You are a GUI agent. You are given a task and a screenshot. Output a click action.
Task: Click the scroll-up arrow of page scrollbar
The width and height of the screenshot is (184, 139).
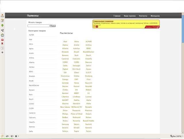tap(183, 14)
